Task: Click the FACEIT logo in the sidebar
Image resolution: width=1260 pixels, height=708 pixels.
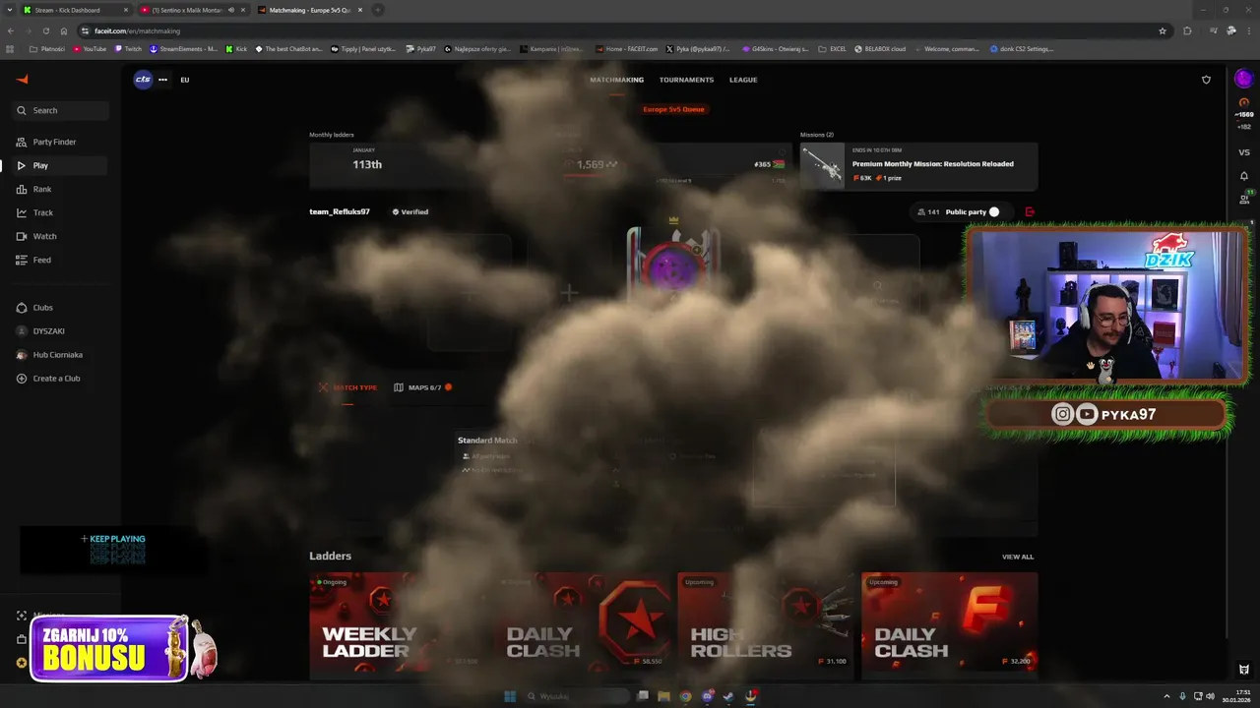Action: tap(22, 79)
